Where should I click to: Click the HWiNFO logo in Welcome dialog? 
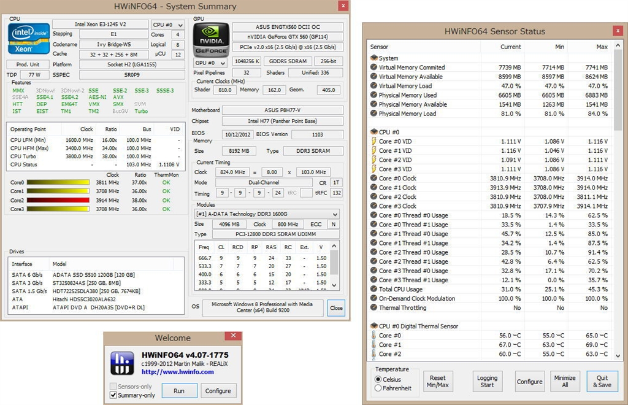tap(121, 363)
